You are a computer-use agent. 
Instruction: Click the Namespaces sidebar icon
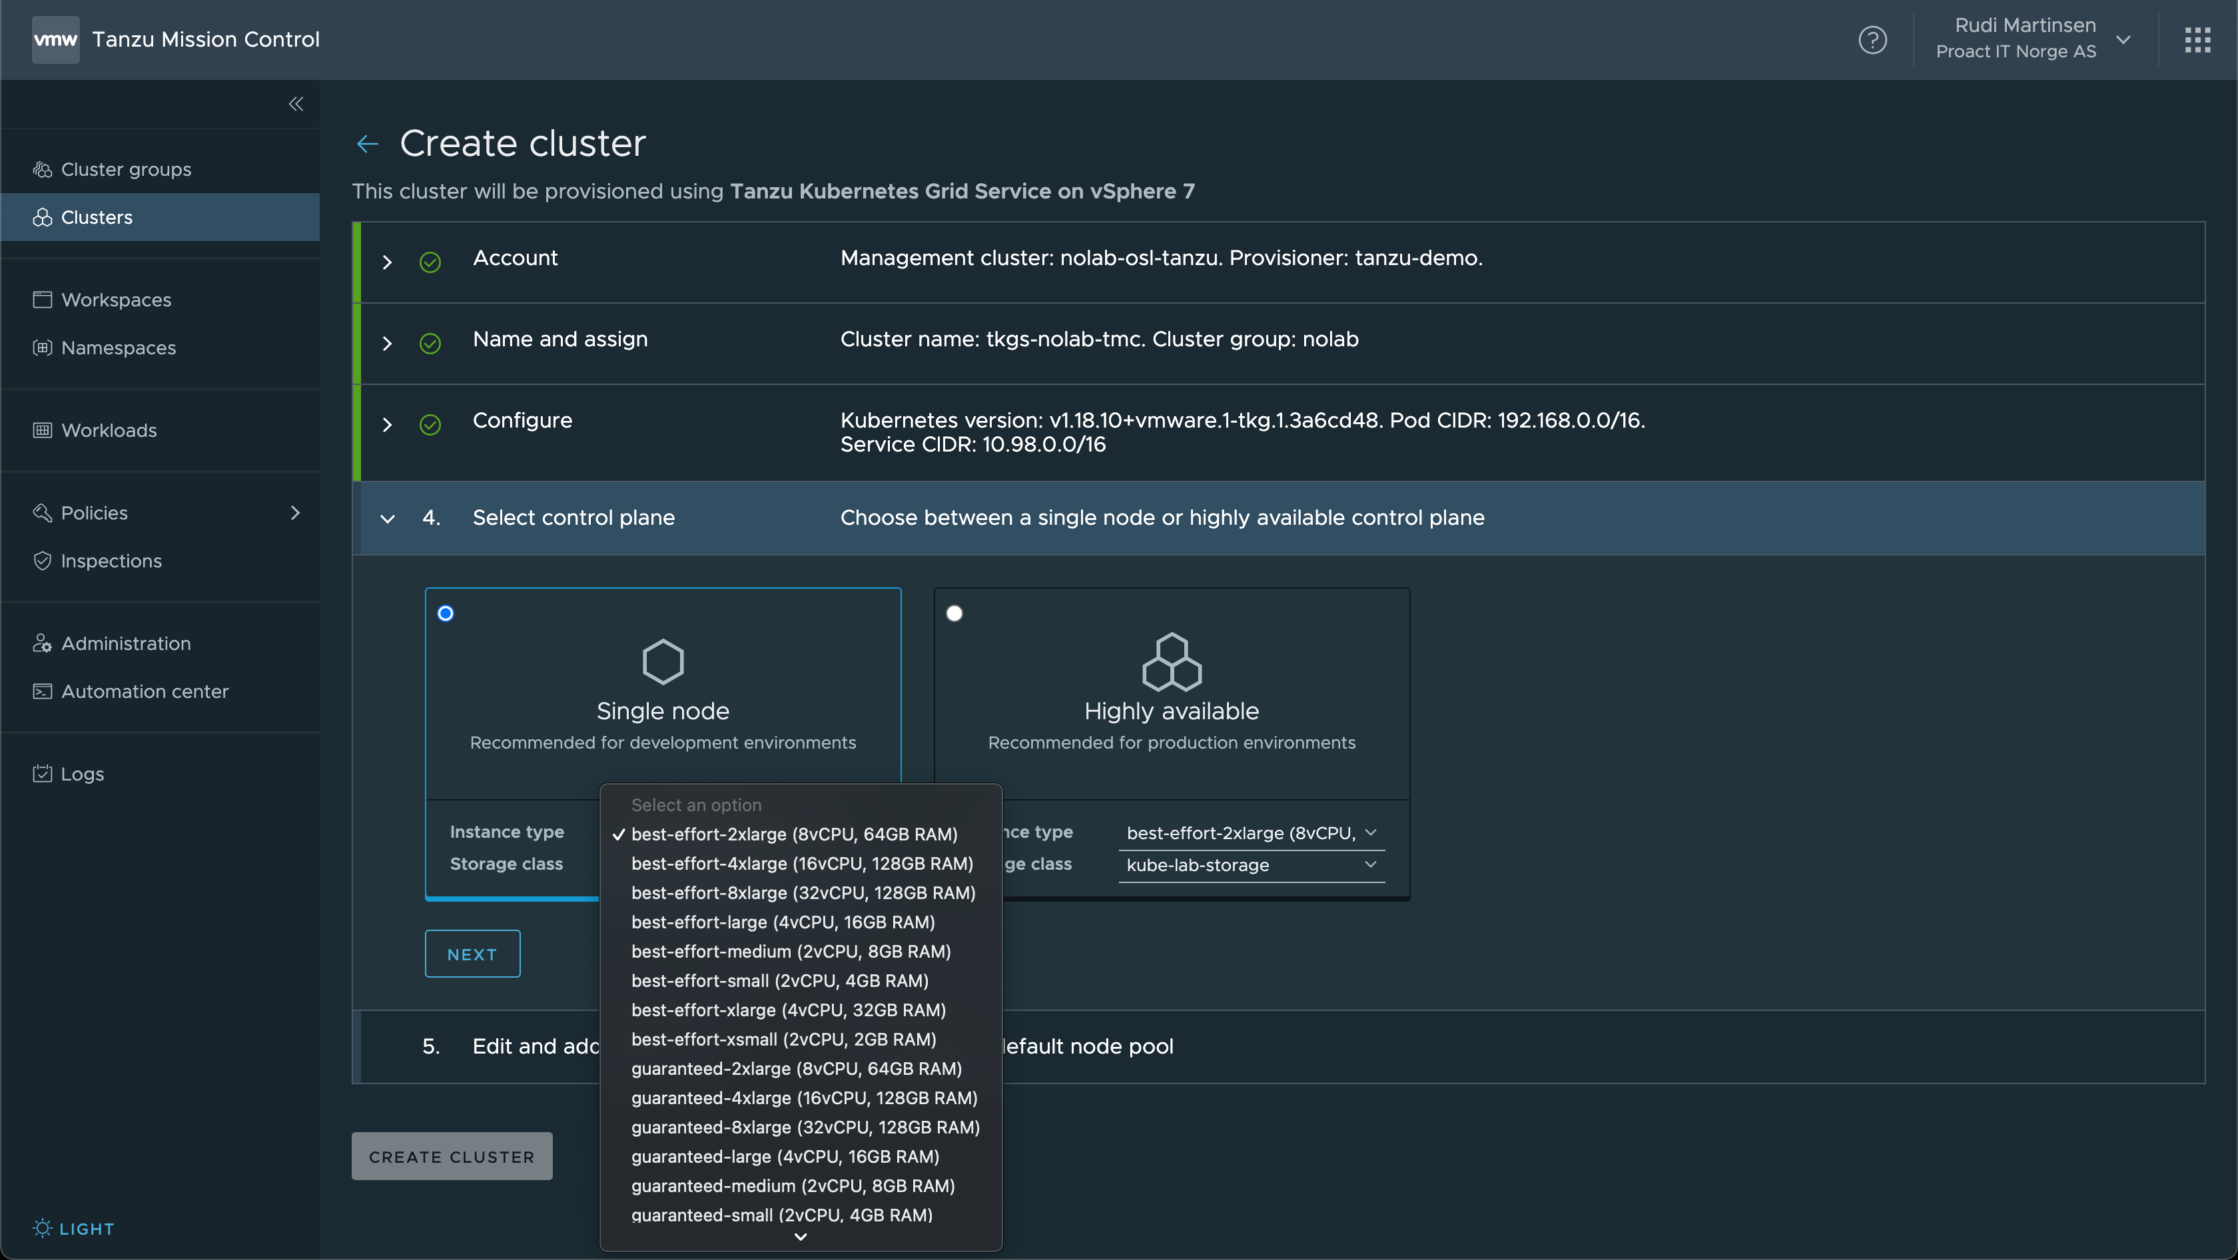(42, 348)
